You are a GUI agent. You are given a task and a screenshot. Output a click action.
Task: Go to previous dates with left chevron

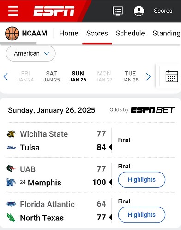[x=6, y=77]
